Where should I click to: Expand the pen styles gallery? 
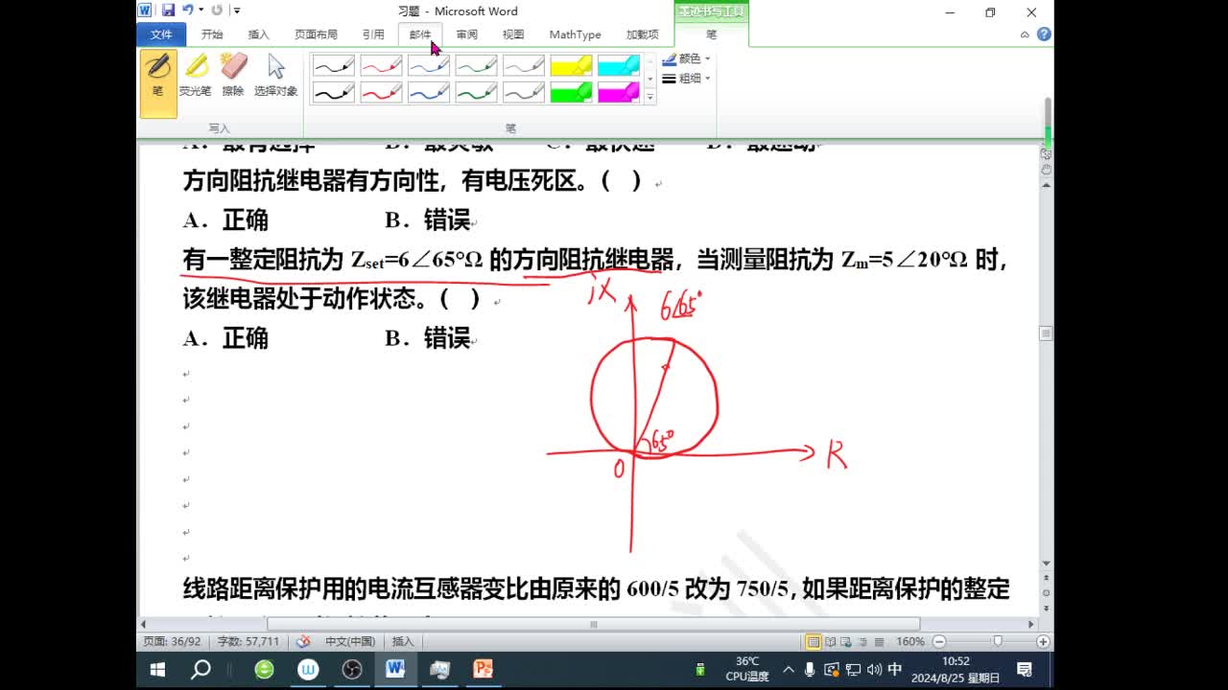[x=650, y=97]
